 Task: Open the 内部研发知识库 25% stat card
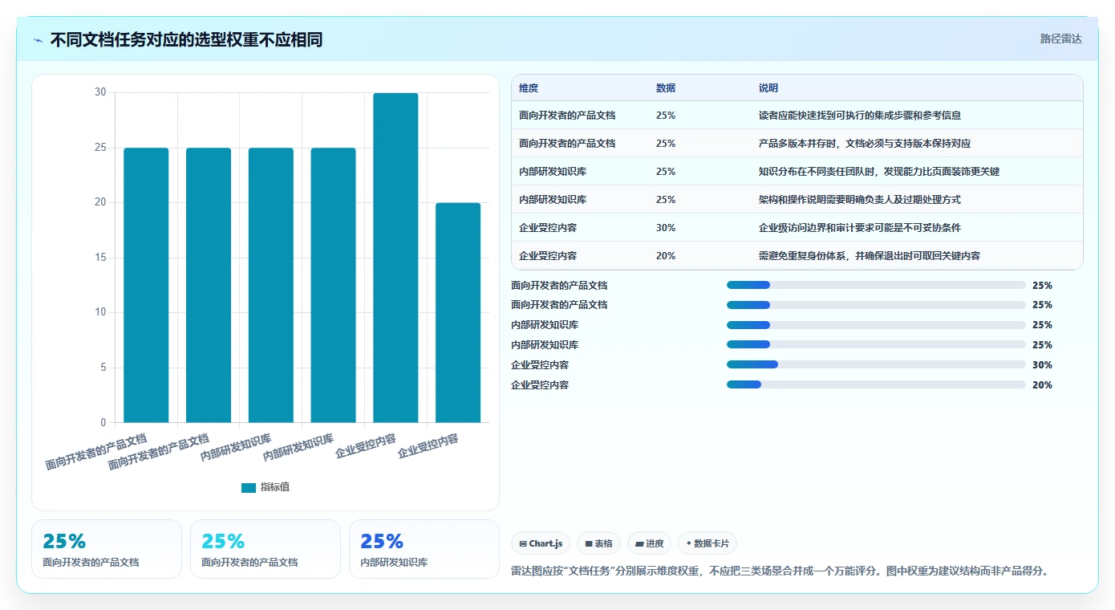click(x=424, y=548)
